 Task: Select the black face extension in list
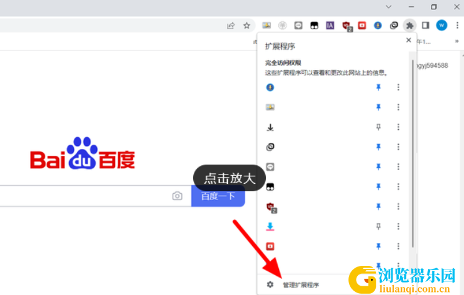pyautogui.click(x=270, y=187)
